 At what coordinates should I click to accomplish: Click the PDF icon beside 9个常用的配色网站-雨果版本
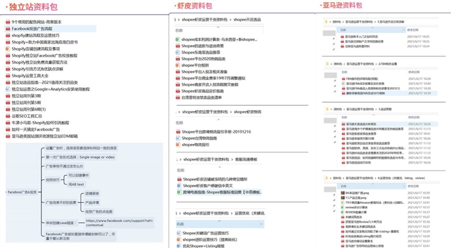tap(8, 22)
